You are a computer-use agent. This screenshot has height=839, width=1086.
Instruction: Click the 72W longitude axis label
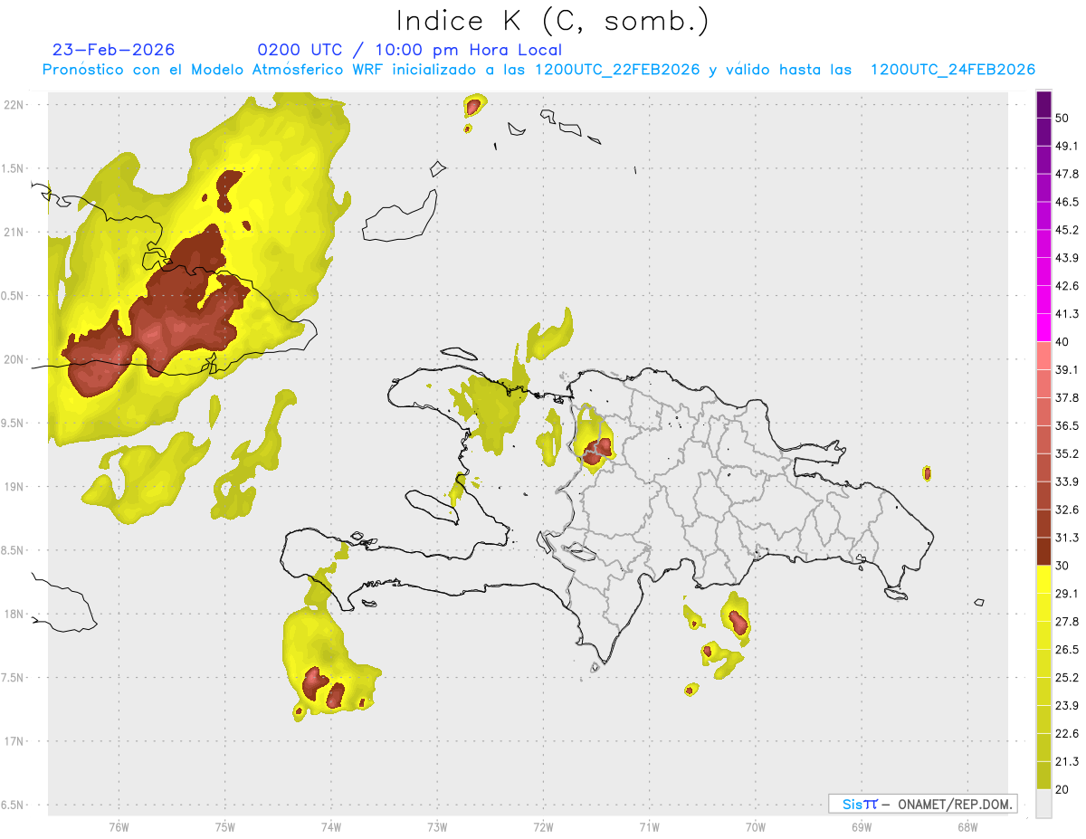pos(543,826)
